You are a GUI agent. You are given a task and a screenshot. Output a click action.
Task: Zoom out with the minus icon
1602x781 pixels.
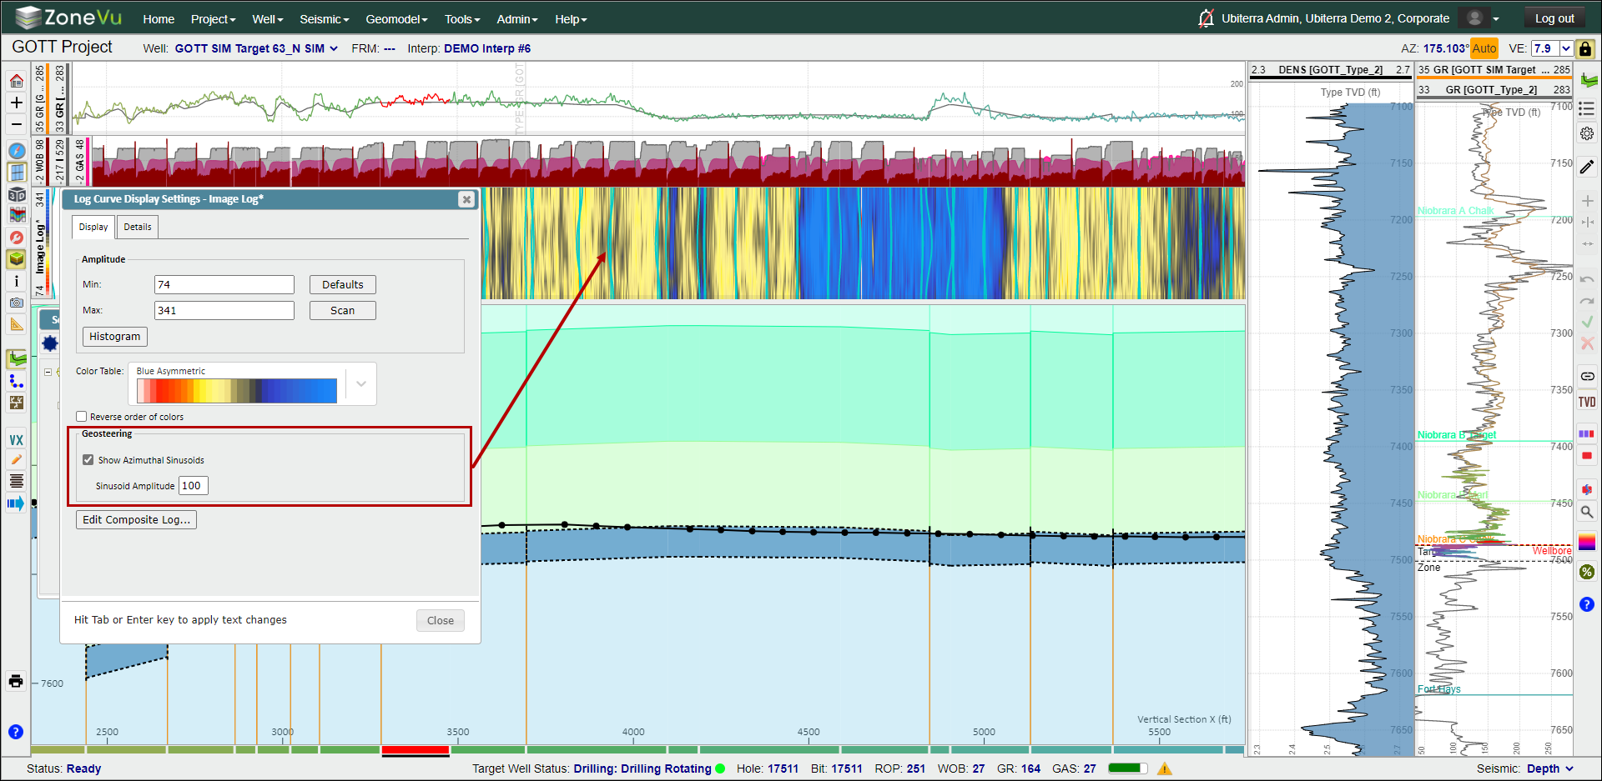pyautogui.click(x=16, y=124)
